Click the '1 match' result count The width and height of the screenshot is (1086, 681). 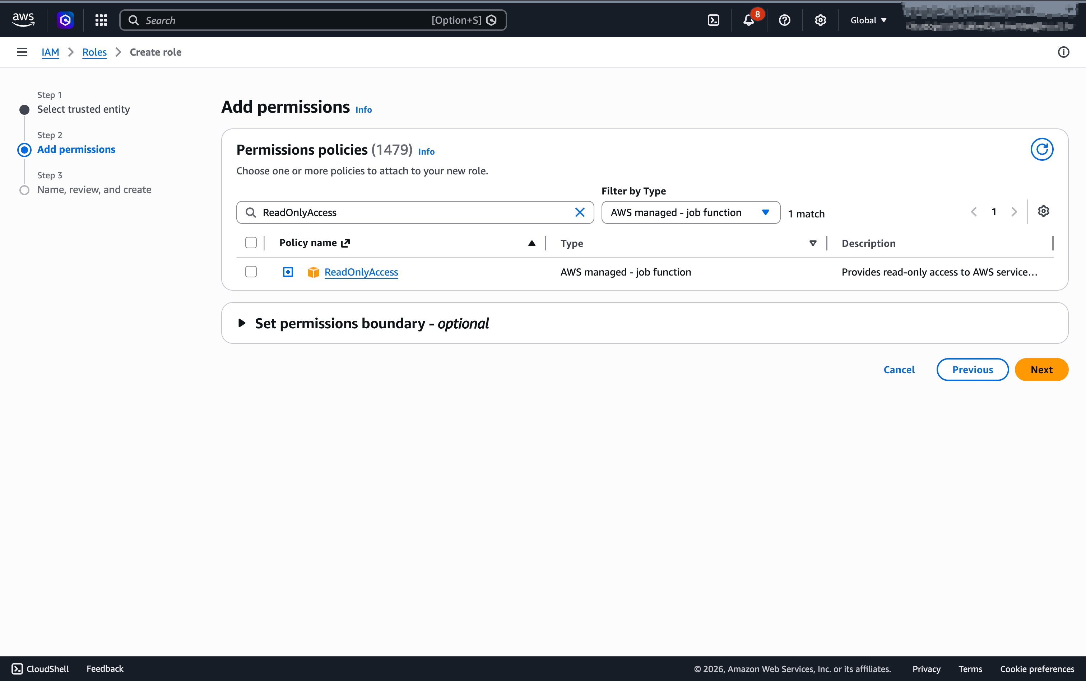pyautogui.click(x=806, y=214)
